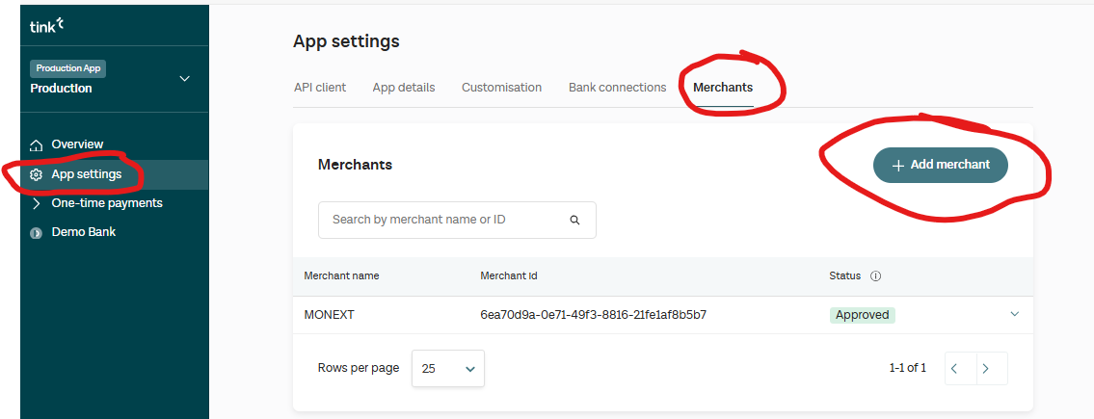Open the Customisation tab
Screen dimensions: 1094x419
click(501, 88)
